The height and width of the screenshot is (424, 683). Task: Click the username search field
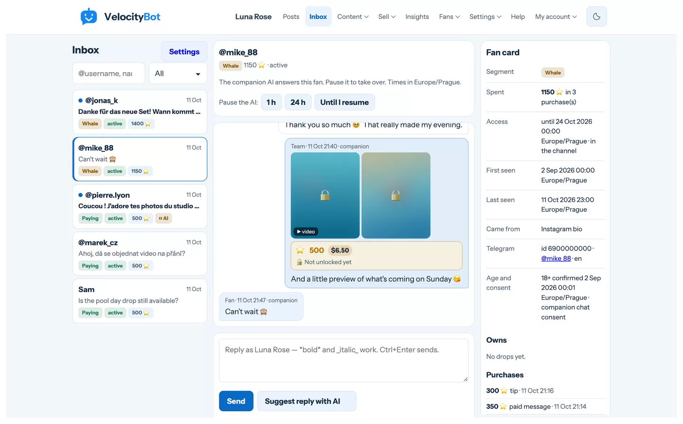coord(109,74)
